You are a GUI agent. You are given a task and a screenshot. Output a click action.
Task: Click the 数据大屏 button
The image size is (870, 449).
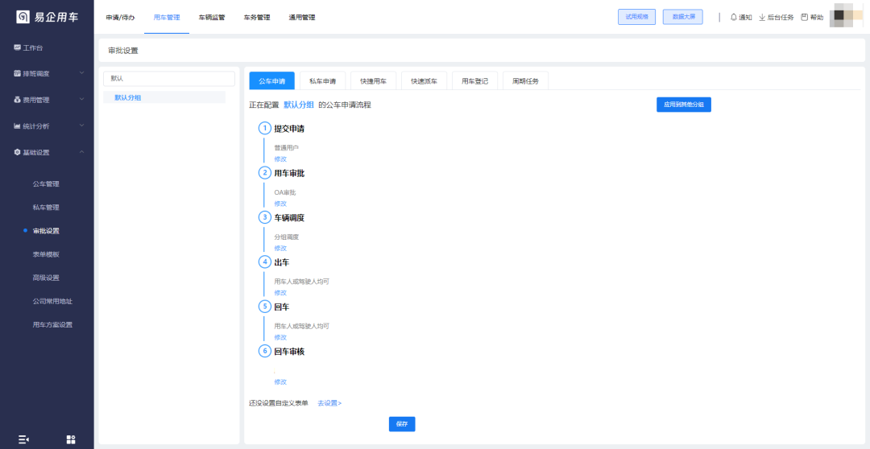pyautogui.click(x=683, y=17)
